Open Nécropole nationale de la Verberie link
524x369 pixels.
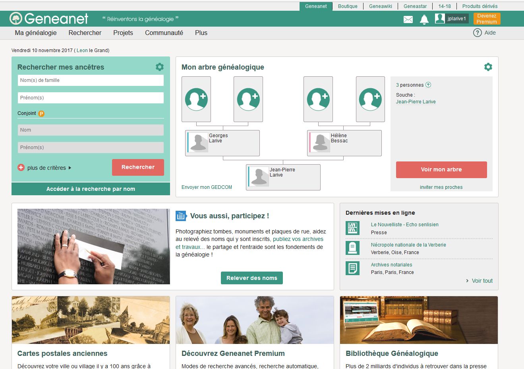tap(408, 245)
